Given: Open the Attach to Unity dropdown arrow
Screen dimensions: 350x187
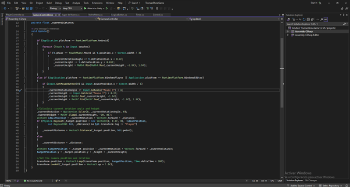Looking at the screenshot, I should click(x=104, y=8).
